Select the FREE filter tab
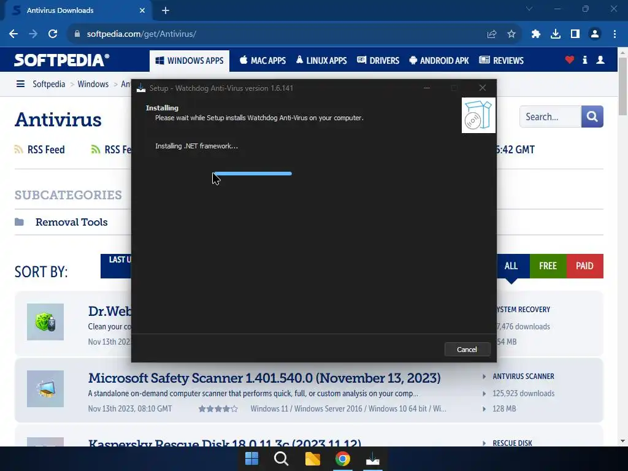Image resolution: width=628 pixels, height=471 pixels. 548,266
